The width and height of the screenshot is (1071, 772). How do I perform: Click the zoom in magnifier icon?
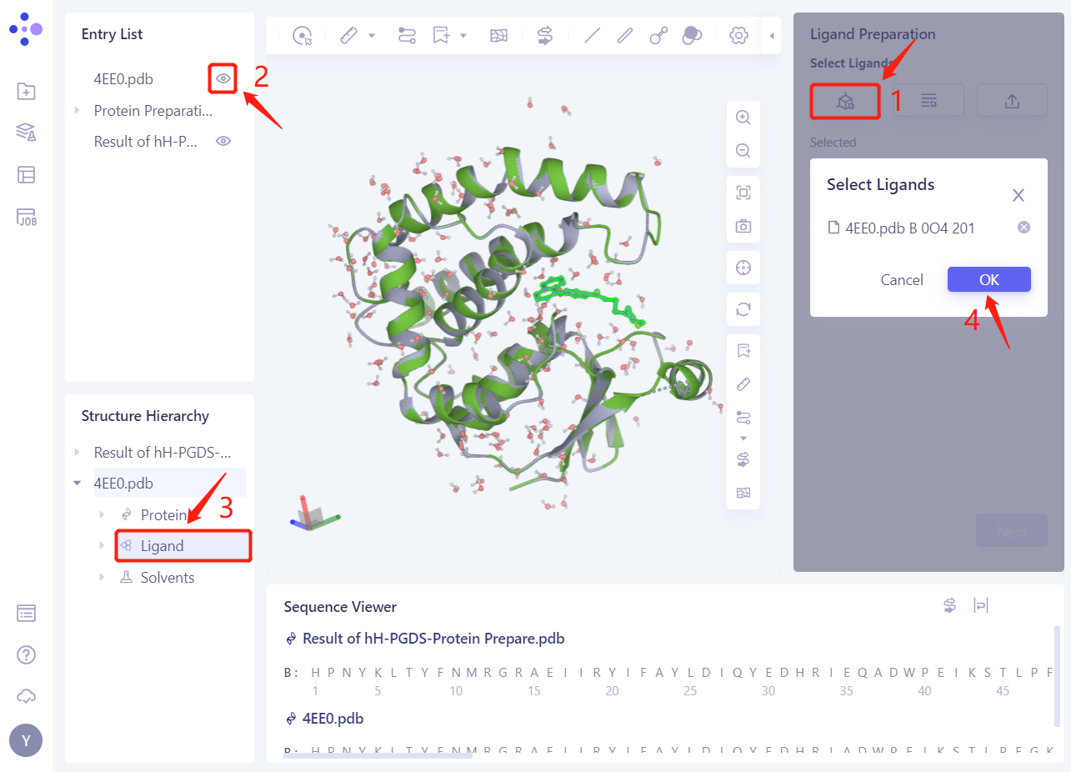tap(743, 118)
